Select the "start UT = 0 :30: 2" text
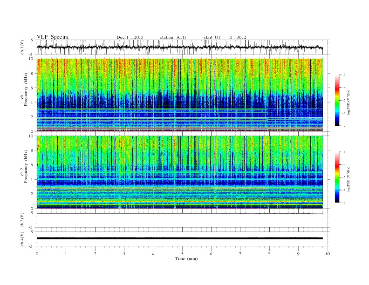Screen dimensions: 369x285 pyautogui.click(x=225, y=37)
